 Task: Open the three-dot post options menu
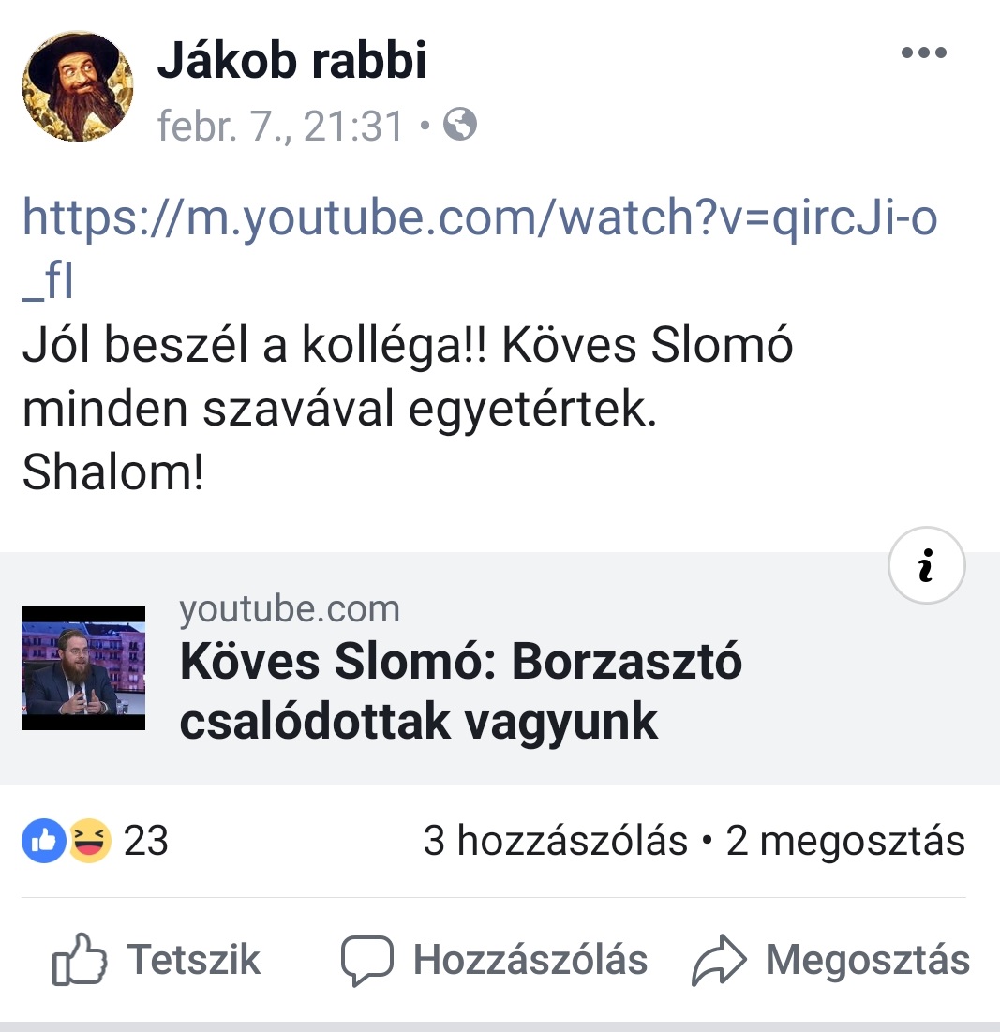click(924, 52)
